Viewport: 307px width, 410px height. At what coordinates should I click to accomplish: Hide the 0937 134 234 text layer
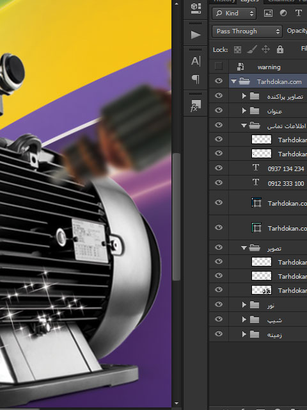[219, 168]
